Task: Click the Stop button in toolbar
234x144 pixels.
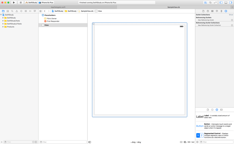Action: 21,3
